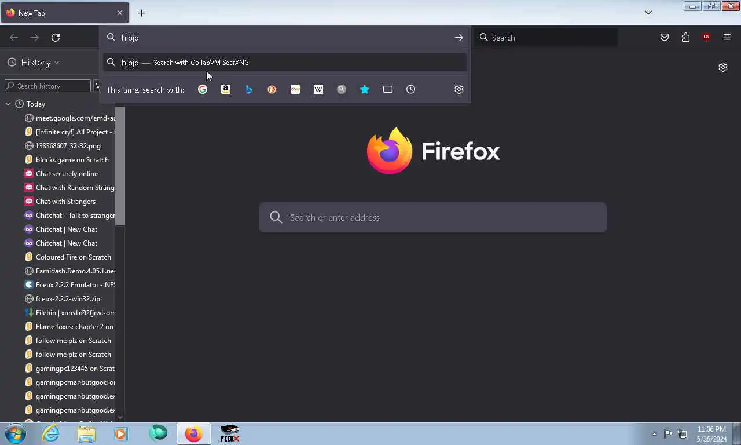The height and width of the screenshot is (445, 741).
Task: Open FCEUX emulator from taskbar
Action: click(x=230, y=433)
